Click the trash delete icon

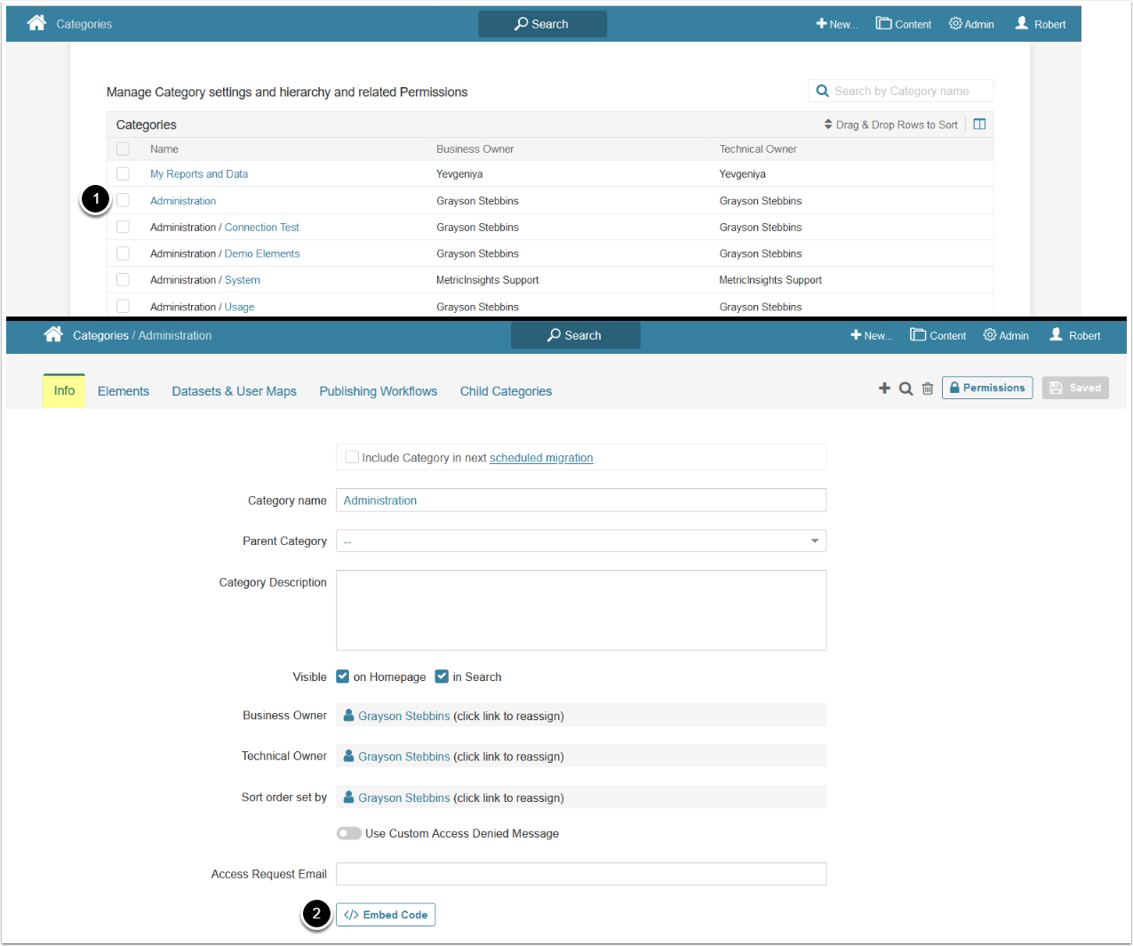pos(928,389)
